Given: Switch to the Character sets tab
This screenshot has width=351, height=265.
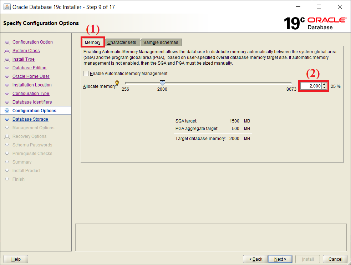Looking at the screenshot, I should click(122, 42).
